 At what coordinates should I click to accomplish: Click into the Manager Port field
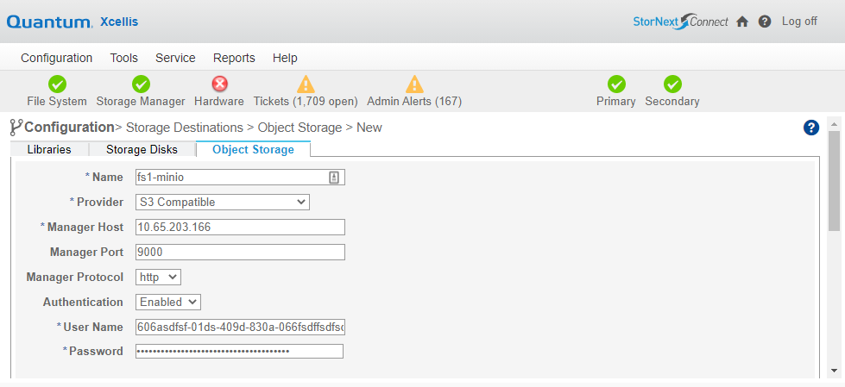(240, 252)
